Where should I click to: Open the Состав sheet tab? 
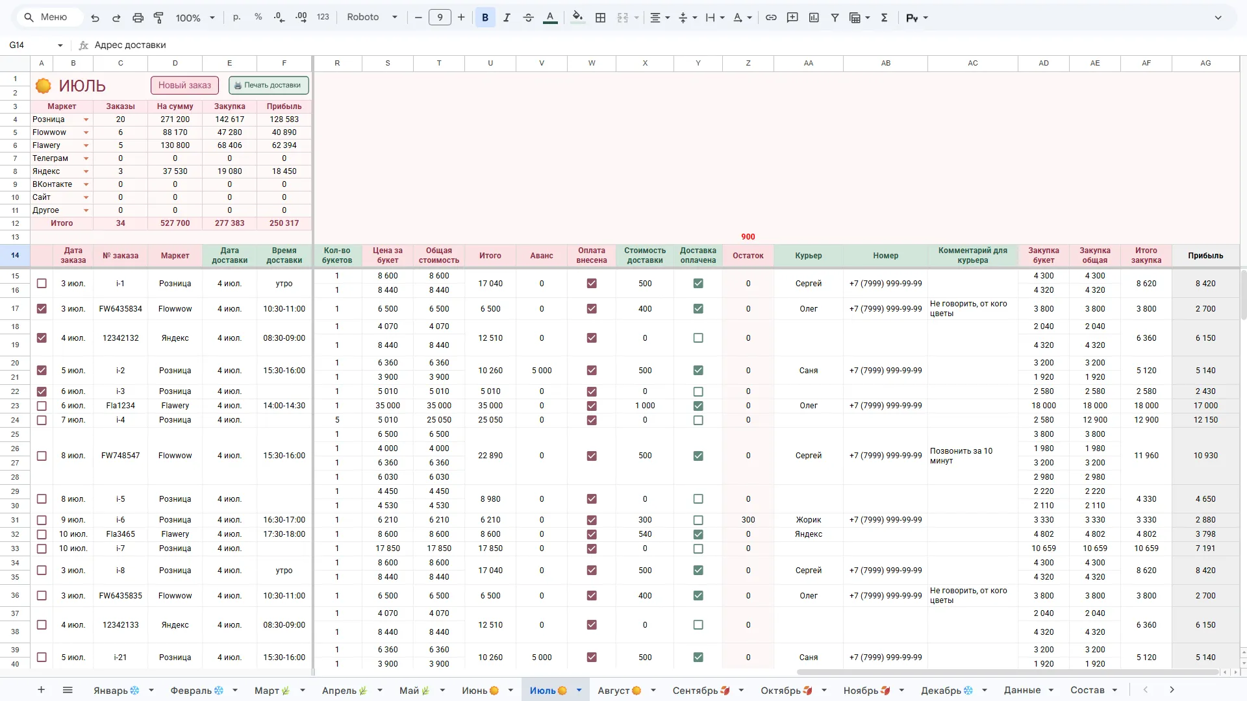point(1087,690)
